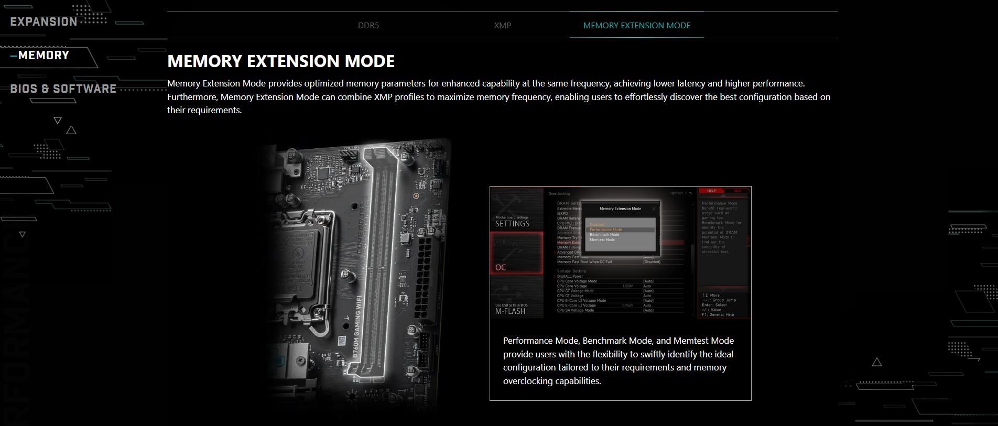Open the EXPANSION section in the sidebar

44,22
